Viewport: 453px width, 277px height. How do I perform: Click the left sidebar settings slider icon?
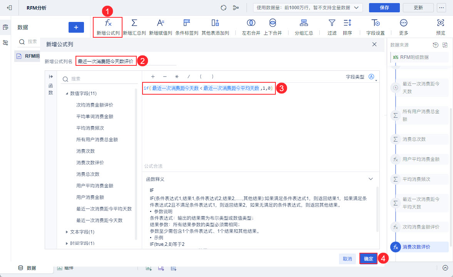pos(5,43)
